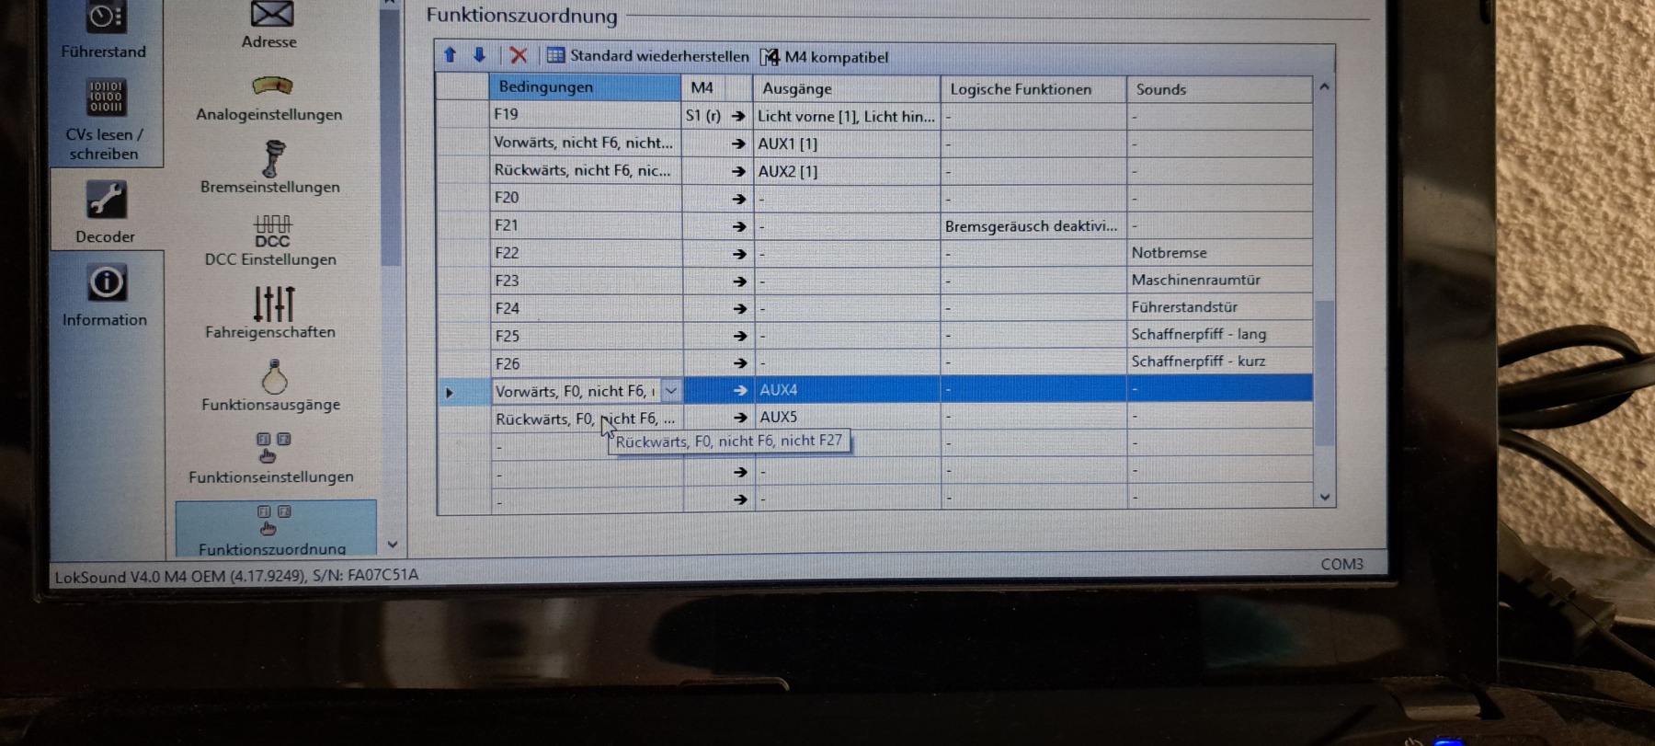Click 'Licht vorne [1], Licht hin...' output cell

click(x=847, y=116)
